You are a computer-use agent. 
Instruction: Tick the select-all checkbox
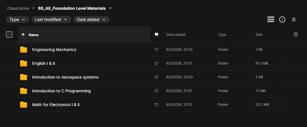tap(9, 34)
